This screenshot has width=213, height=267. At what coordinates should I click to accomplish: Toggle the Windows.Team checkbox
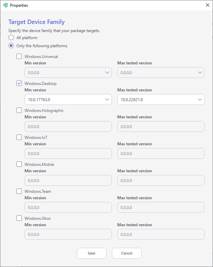[19, 191]
